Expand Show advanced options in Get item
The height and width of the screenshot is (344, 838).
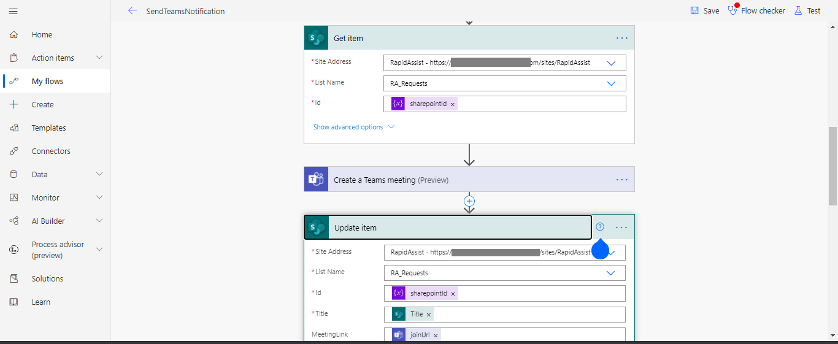[354, 127]
